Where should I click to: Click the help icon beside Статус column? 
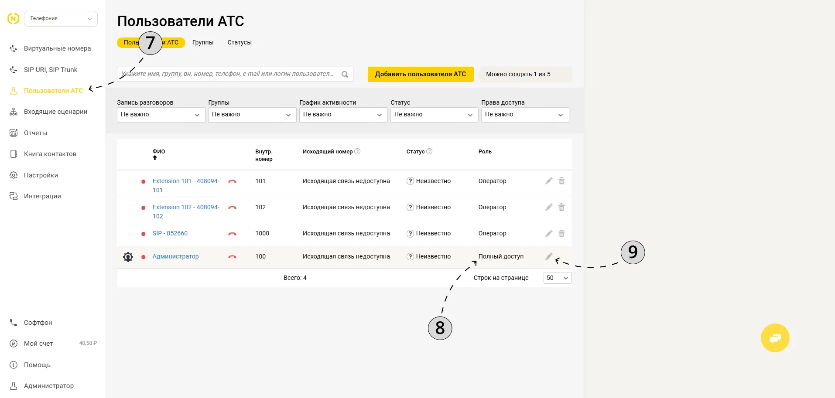[x=429, y=151]
